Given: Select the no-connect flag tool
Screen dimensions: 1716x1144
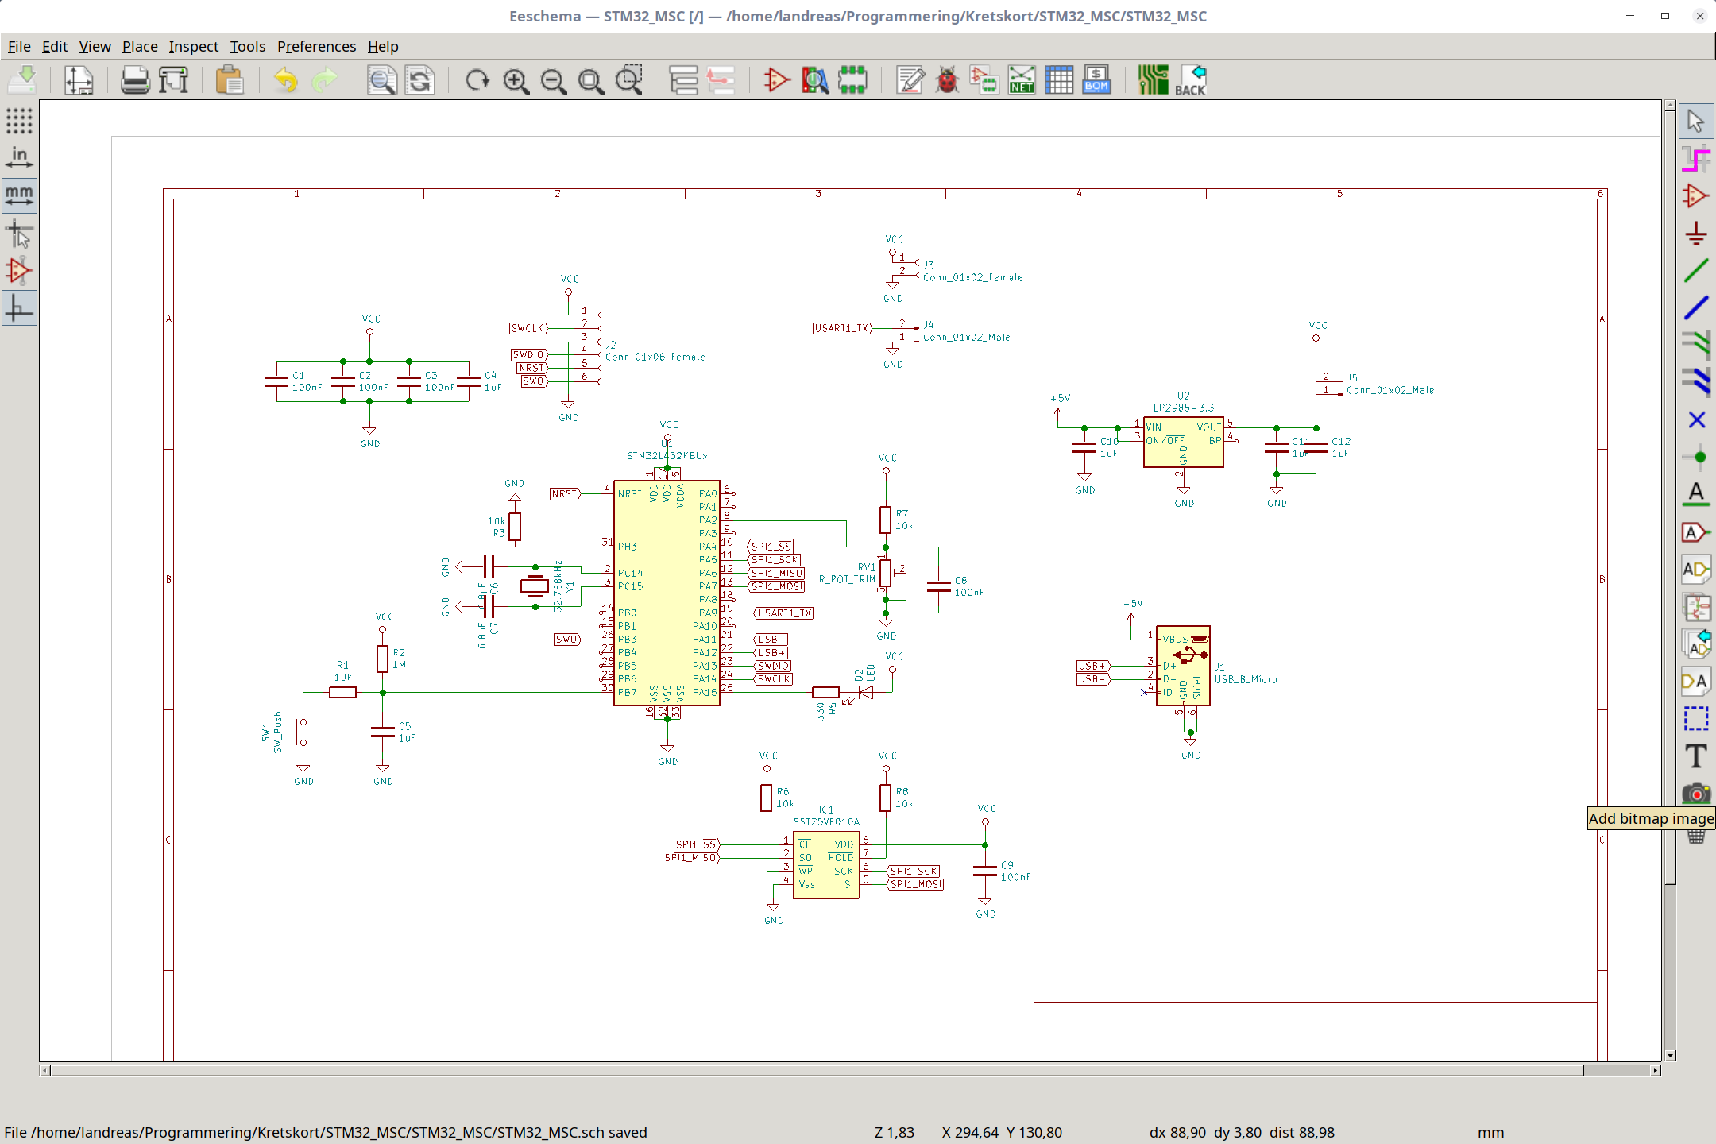Looking at the screenshot, I should [1696, 419].
